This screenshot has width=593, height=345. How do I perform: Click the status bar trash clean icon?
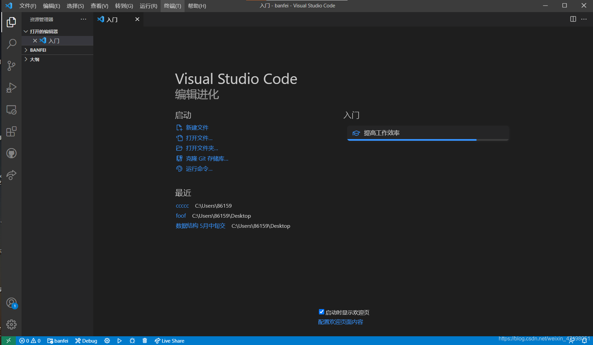coord(145,341)
